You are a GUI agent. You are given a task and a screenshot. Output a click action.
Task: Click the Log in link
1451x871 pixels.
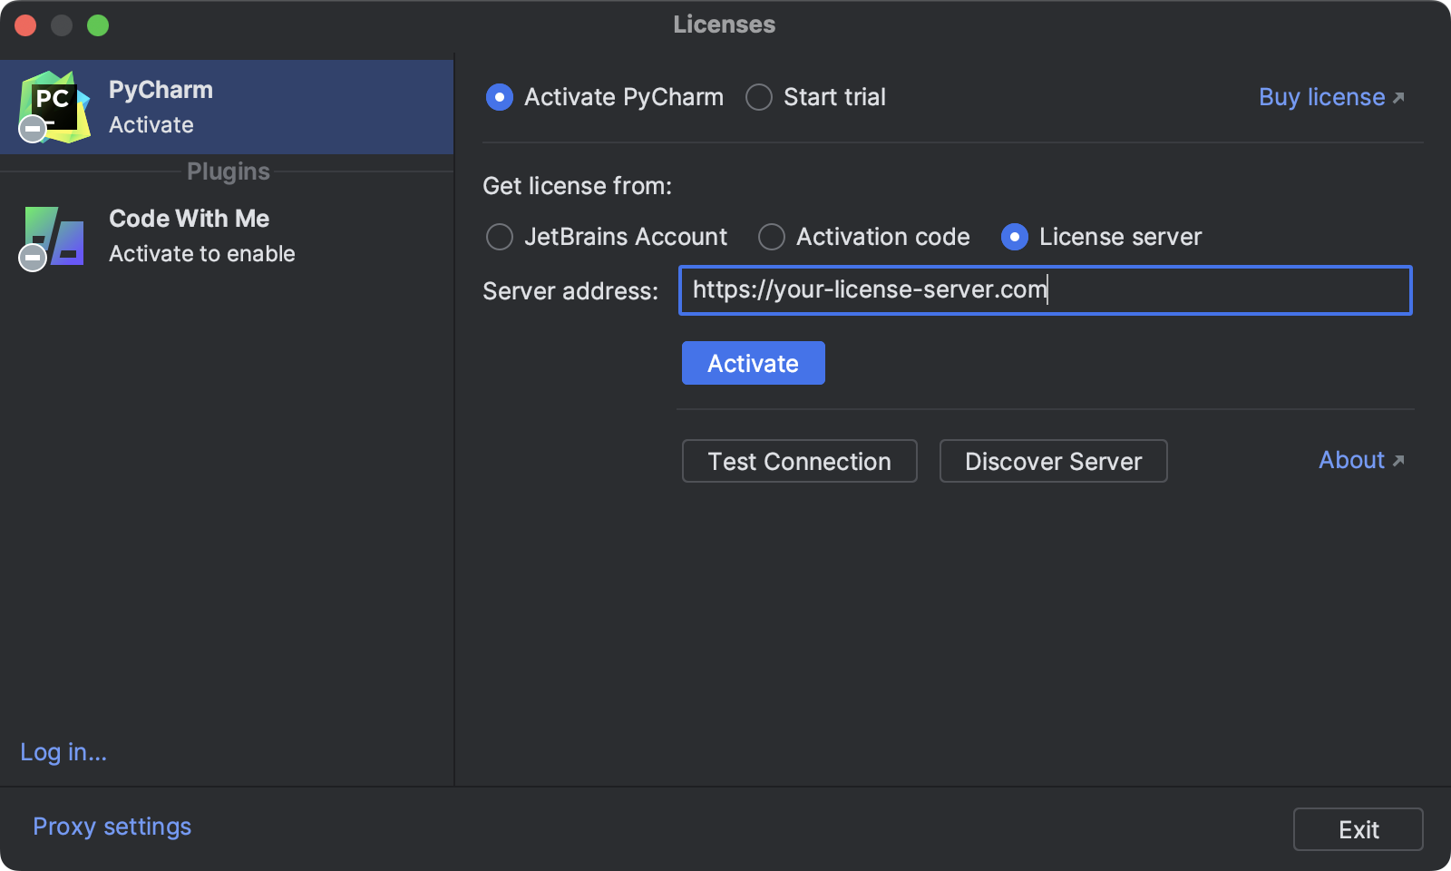[63, 752]
